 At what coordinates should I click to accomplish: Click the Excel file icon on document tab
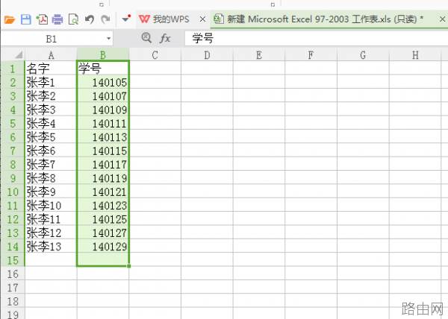[219, 19]
